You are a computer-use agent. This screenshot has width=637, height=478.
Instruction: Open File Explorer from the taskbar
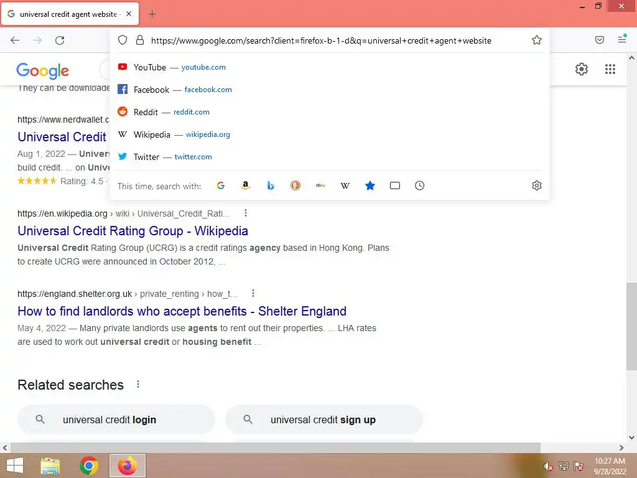[x=50, y=466]
